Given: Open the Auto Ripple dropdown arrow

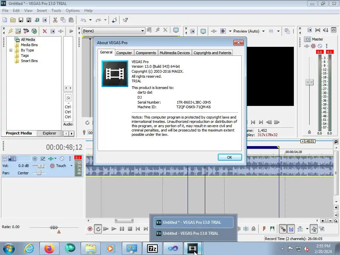Looking at the screenshot, I should coord(307,229).
